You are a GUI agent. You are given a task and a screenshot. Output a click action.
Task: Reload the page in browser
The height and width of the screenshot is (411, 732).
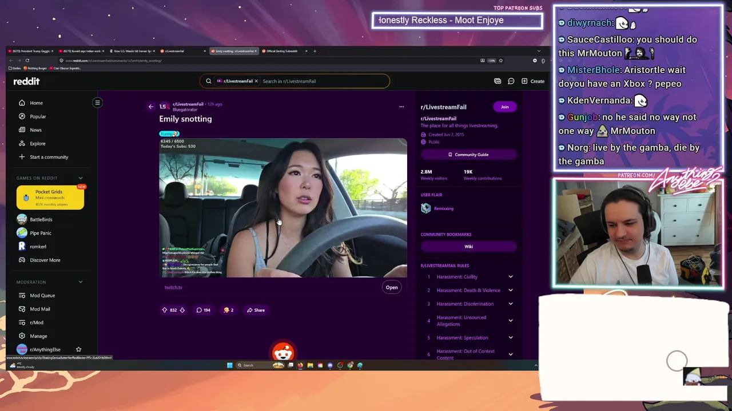27,61
